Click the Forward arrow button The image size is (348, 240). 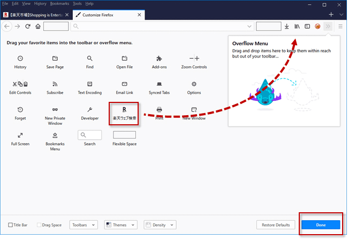pos(17,27)
